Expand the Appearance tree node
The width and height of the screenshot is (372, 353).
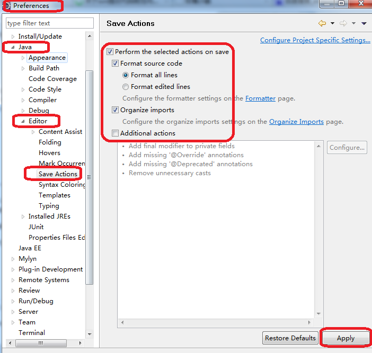23,58
